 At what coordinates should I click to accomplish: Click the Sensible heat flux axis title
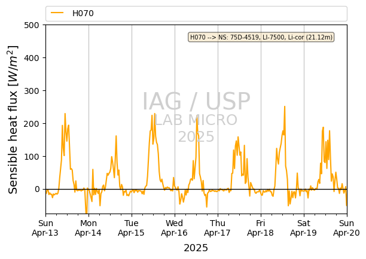(x=13, y=120)
